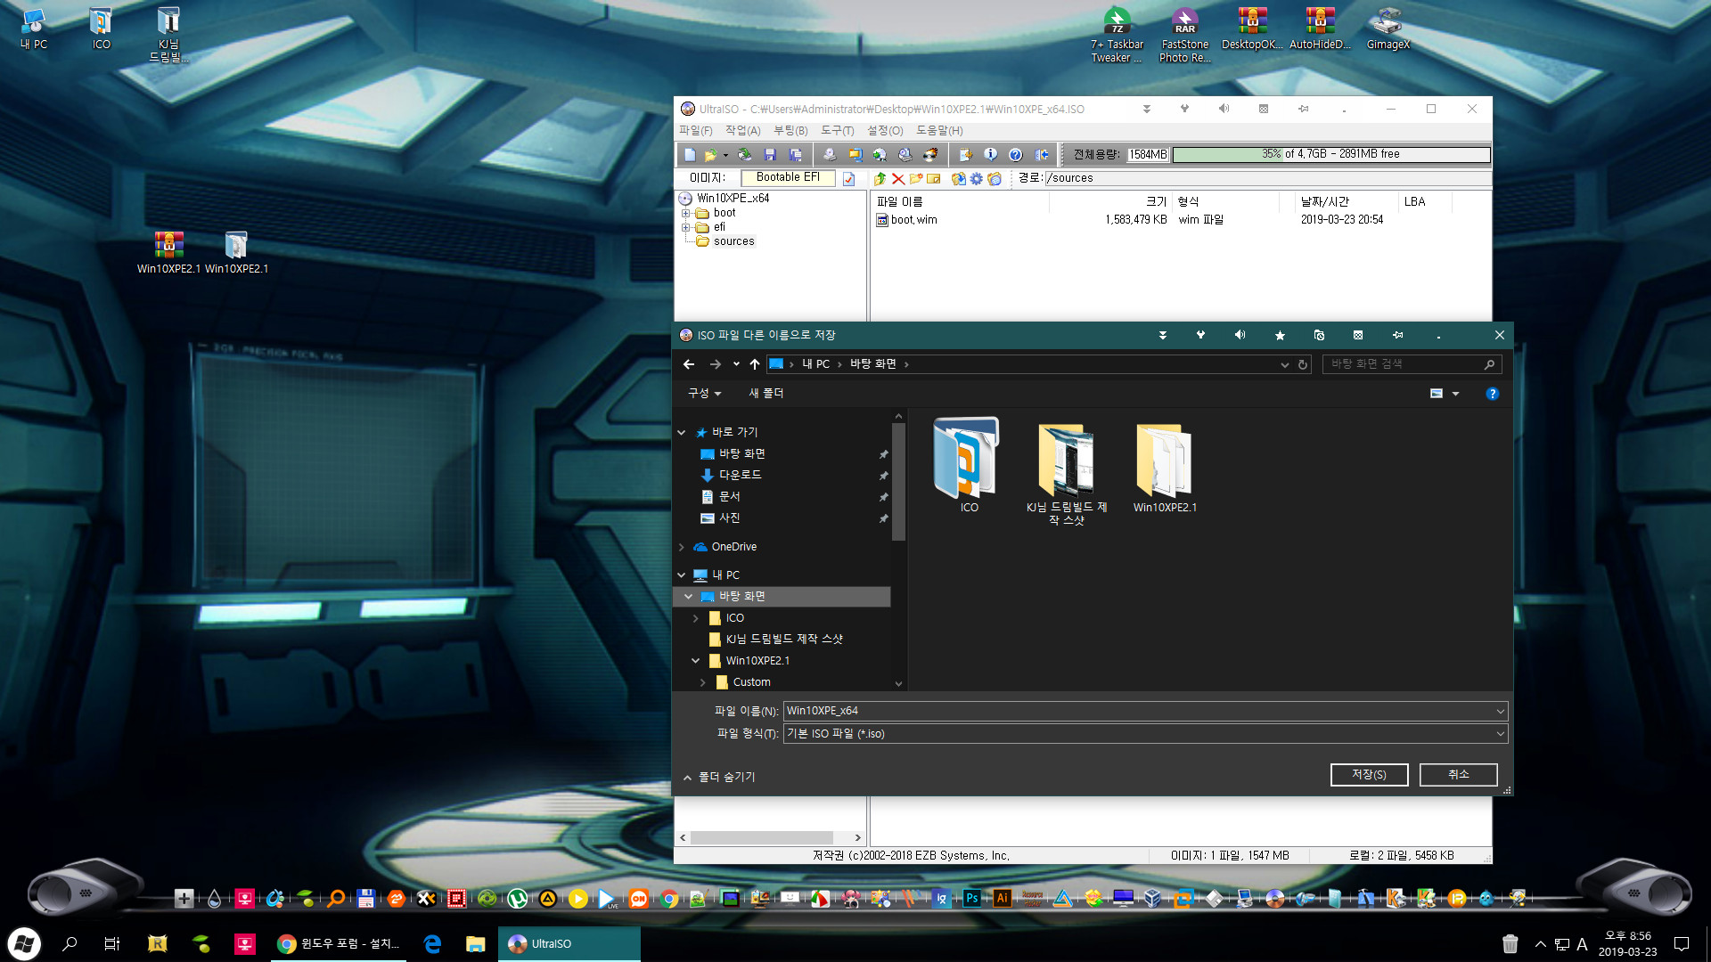Collapse the 바로 가기 quick access section
The height and width of the screenshot is (962, 1711).
pyautogui.click(x=682, y=433)
